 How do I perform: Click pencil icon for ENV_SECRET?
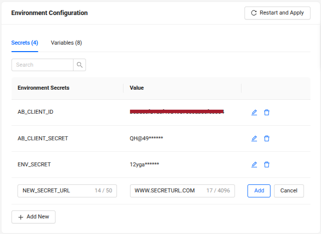tap(254, 164)
